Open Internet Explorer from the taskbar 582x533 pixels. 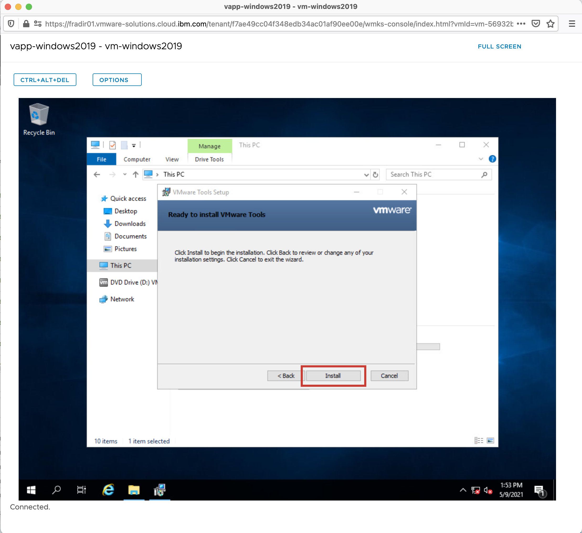click(108, 490)
